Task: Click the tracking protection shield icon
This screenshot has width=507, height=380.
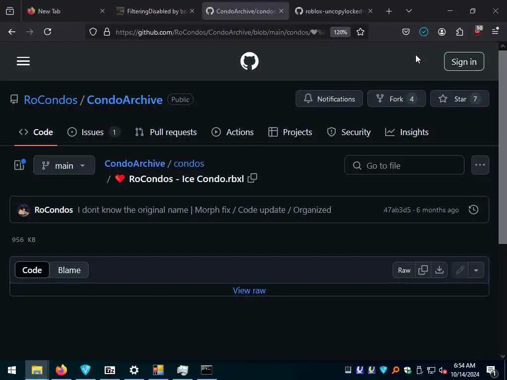Action: tap(93, 32)
